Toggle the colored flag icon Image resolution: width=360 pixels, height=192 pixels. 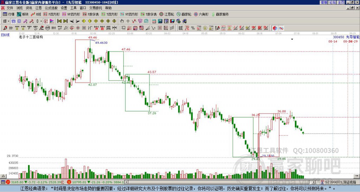52,21
